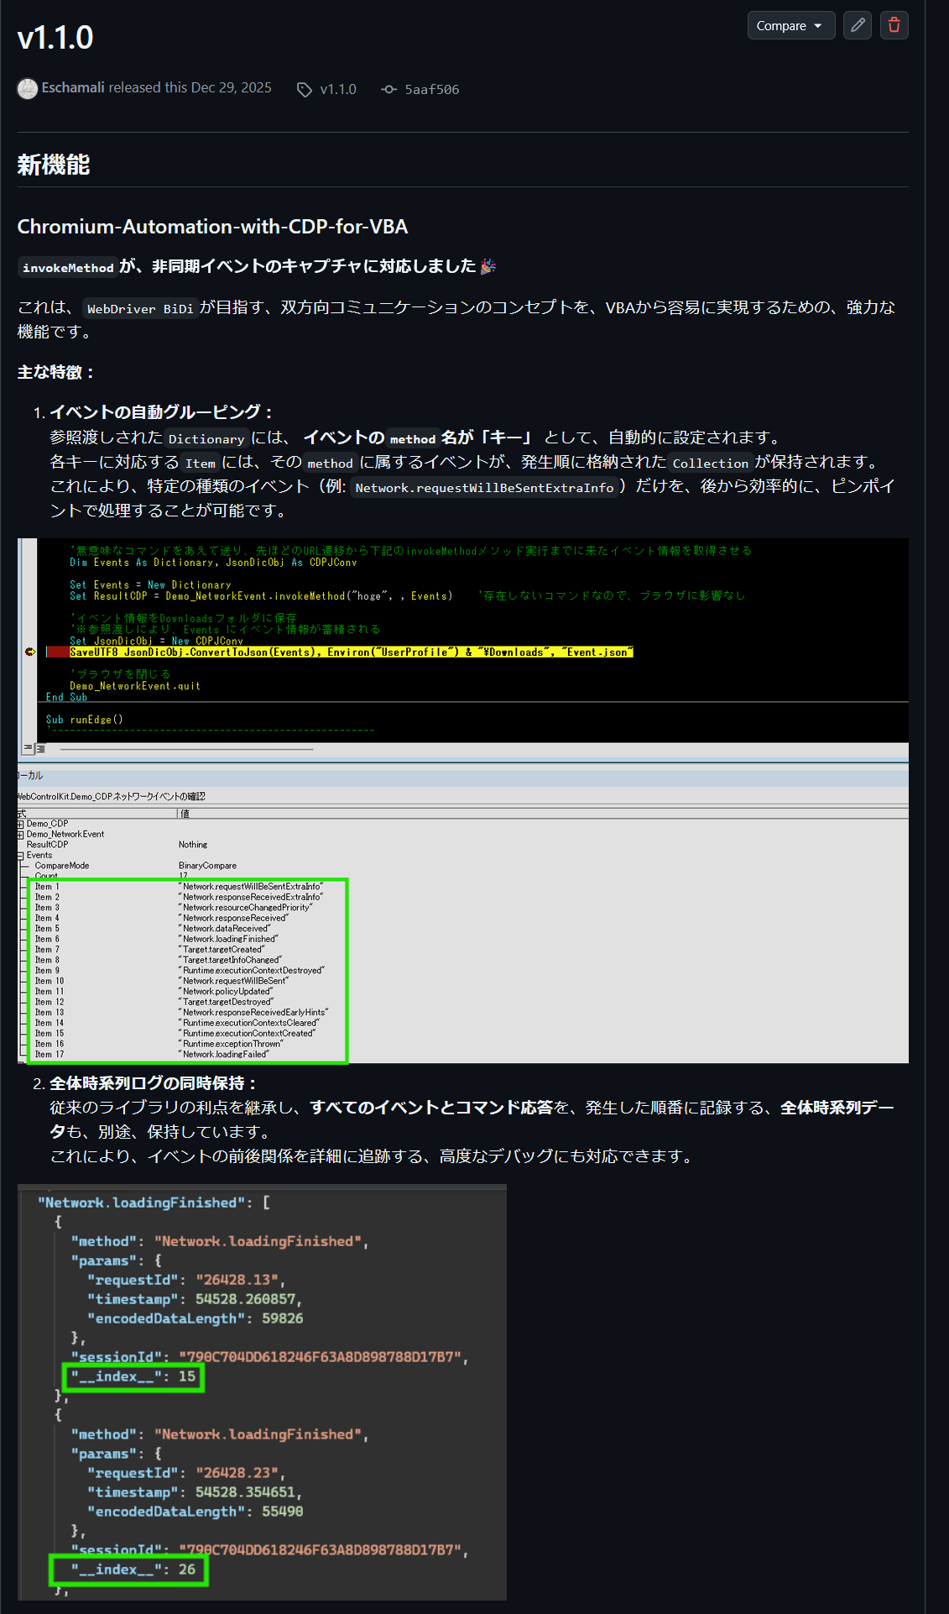Screen dimensions: 949x1614
Task: Click the yellow breakpoint arrow marker
Action: click(30, 652)
